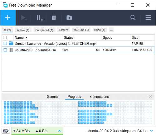Move selected download to folder icon
Screen dimensions: 156x135
tap(69, 17)
